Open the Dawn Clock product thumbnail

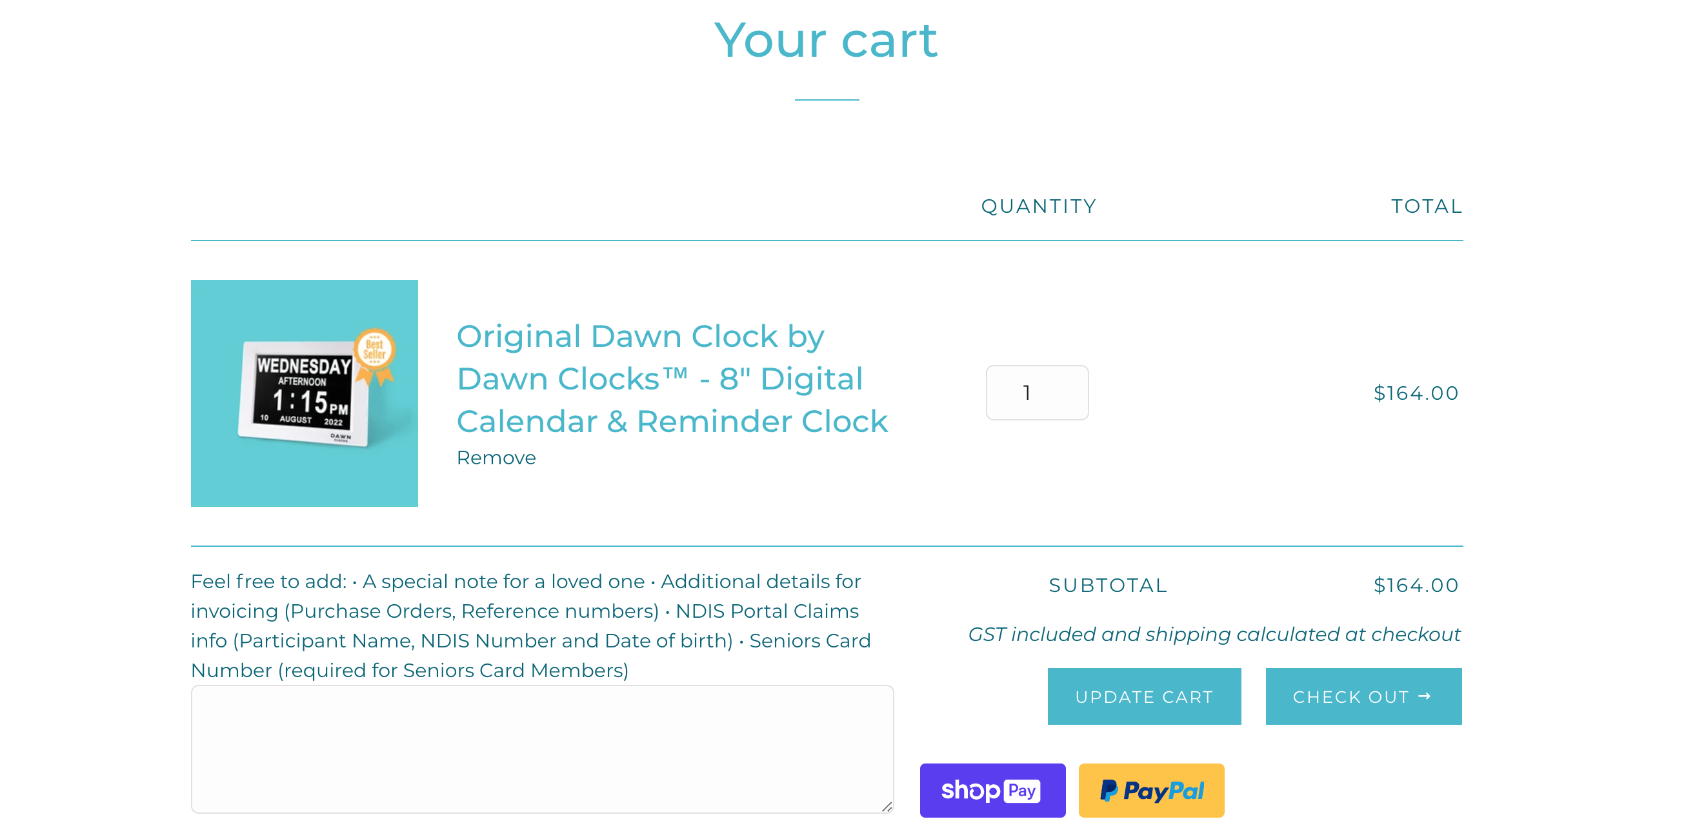(304, 393)
